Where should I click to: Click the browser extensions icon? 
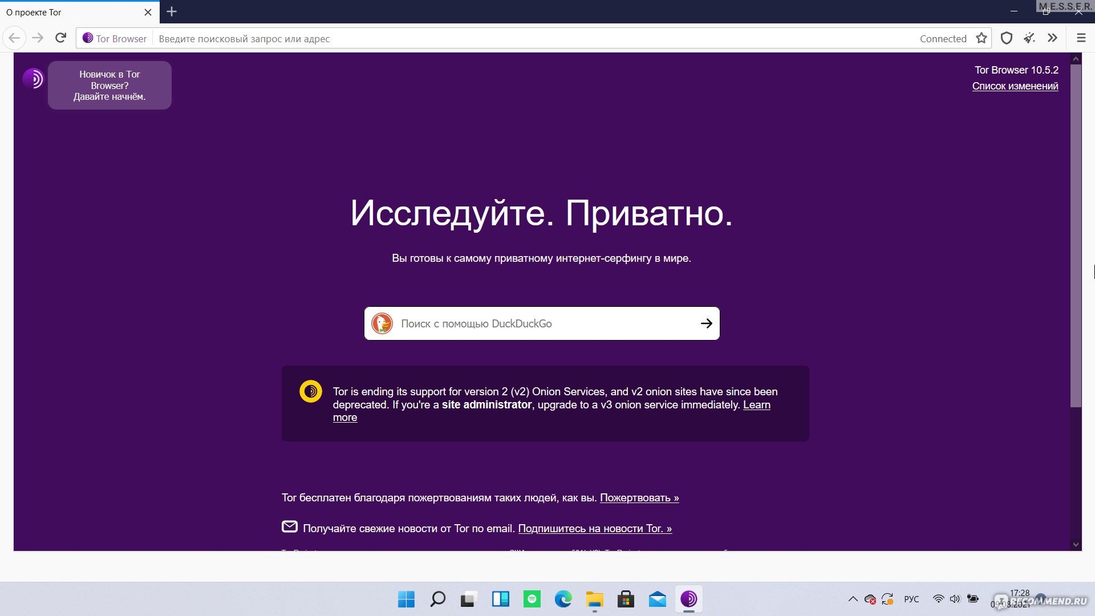click(x=1052, y=38)
